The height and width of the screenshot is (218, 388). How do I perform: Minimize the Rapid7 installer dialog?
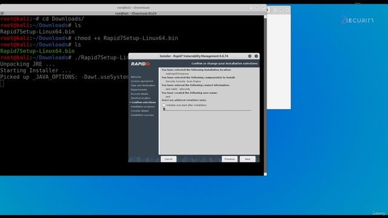pos(250,56)
